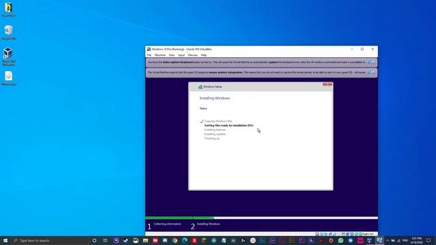Click the 'Installing Windows' heading
The height and width of the screenshot is (245, 436).
pos(215,98)
